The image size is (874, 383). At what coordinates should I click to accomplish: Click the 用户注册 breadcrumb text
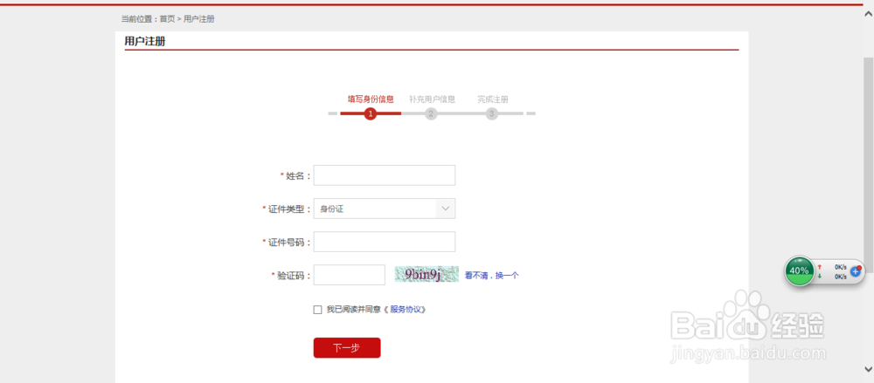pyautogui.click(x=199, y=19)
